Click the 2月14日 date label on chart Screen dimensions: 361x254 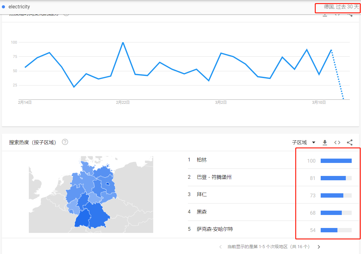tap(25, 103)
